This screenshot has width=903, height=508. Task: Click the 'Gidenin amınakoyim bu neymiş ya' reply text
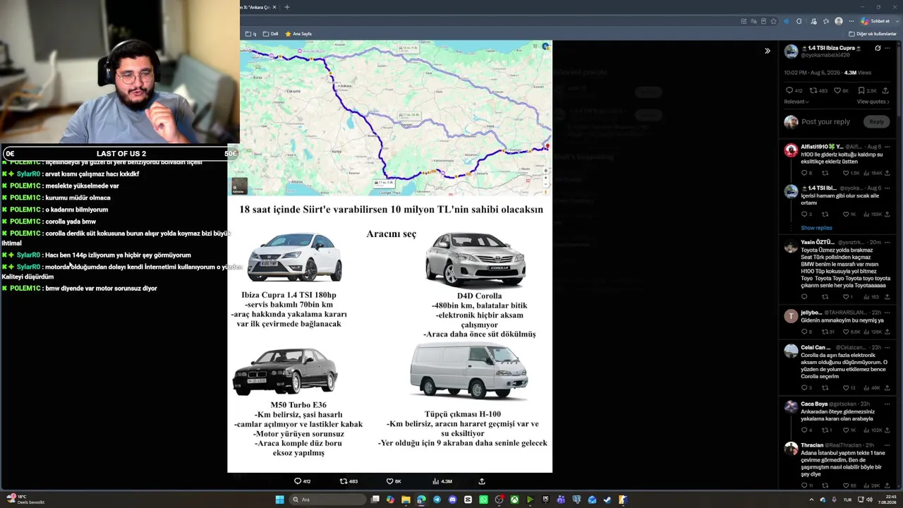point(842,320)
